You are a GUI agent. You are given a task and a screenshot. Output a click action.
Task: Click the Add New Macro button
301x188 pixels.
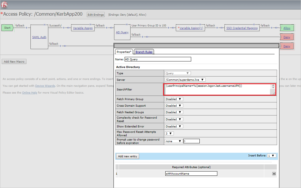tap(14, 61)
